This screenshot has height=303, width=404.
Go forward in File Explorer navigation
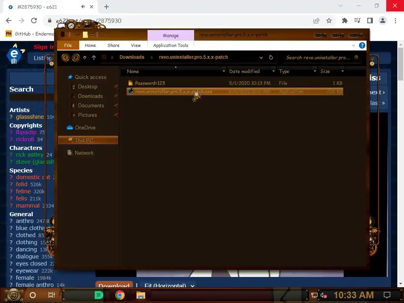point(75,58)
